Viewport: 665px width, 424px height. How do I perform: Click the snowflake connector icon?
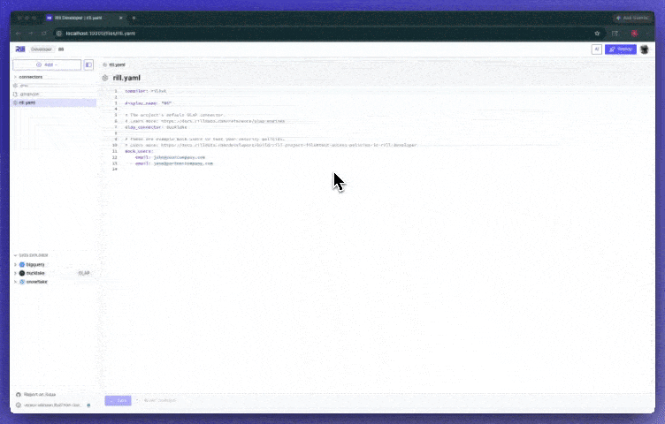coord(22,282)
